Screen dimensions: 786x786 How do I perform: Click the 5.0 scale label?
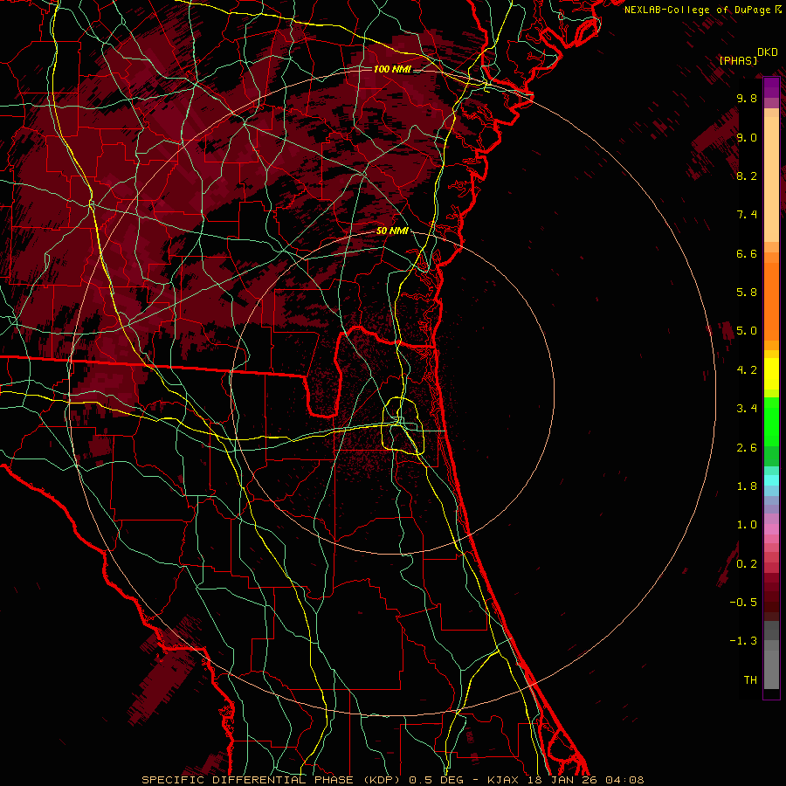(x=747, y=331)
